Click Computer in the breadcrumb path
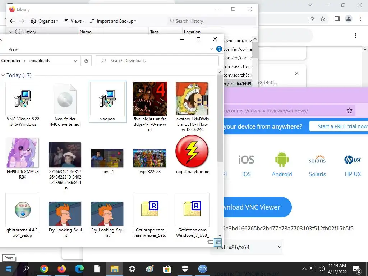The image size is (368, 276). (11, 61)
